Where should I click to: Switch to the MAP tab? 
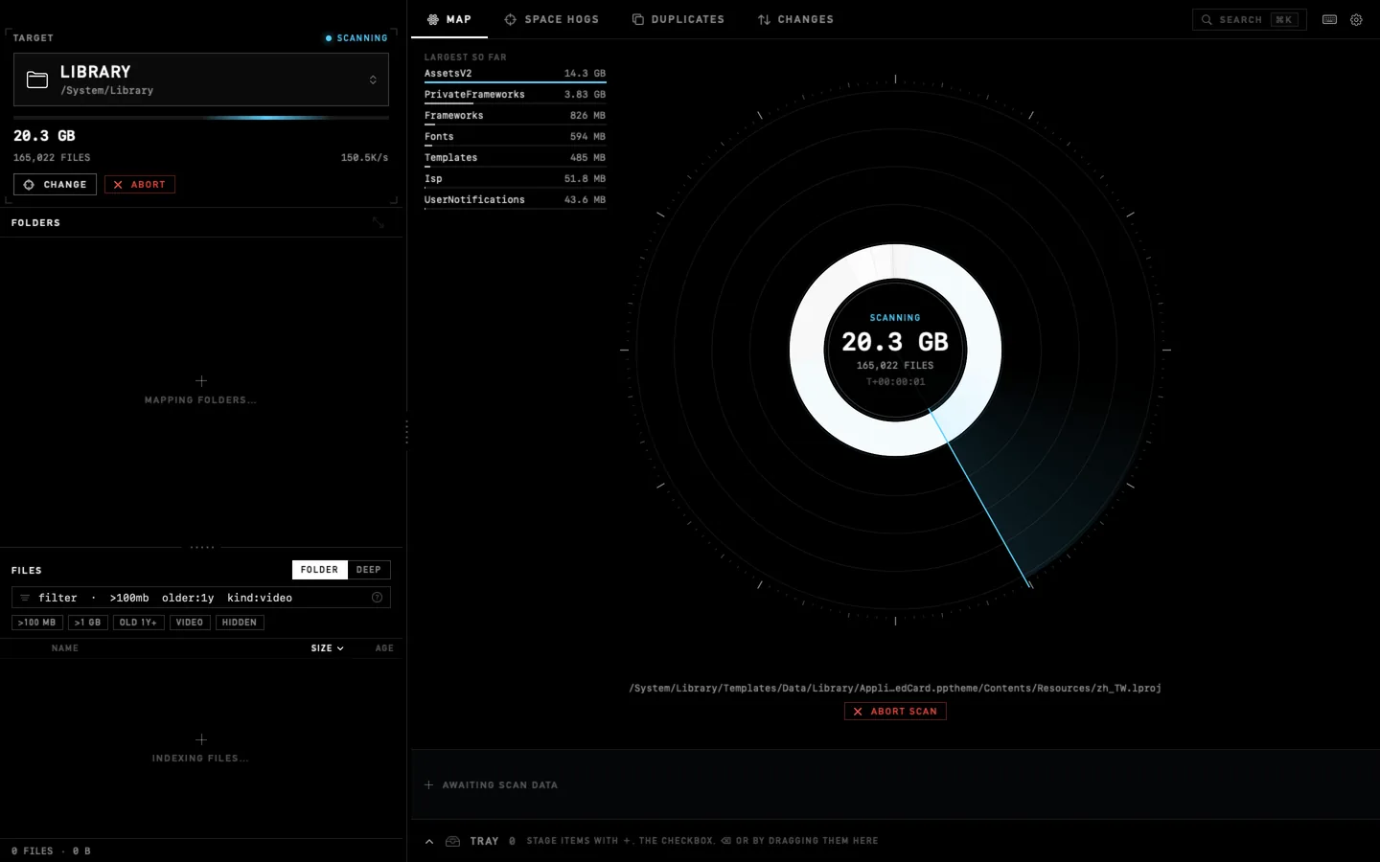tap(449, 19)
